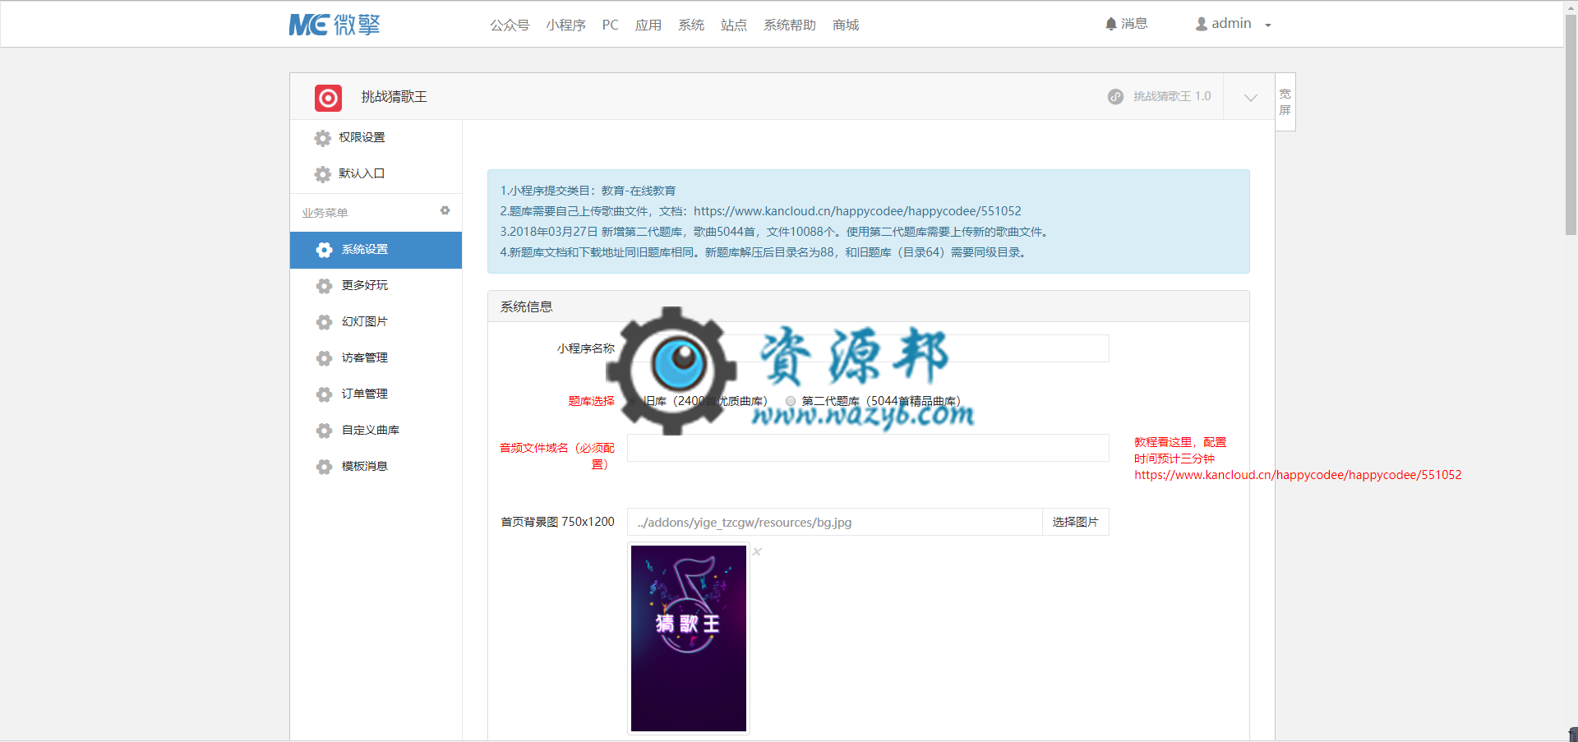Click the 业务菜单 settings gear
The image size is (1578, 742).
point(445,211)
